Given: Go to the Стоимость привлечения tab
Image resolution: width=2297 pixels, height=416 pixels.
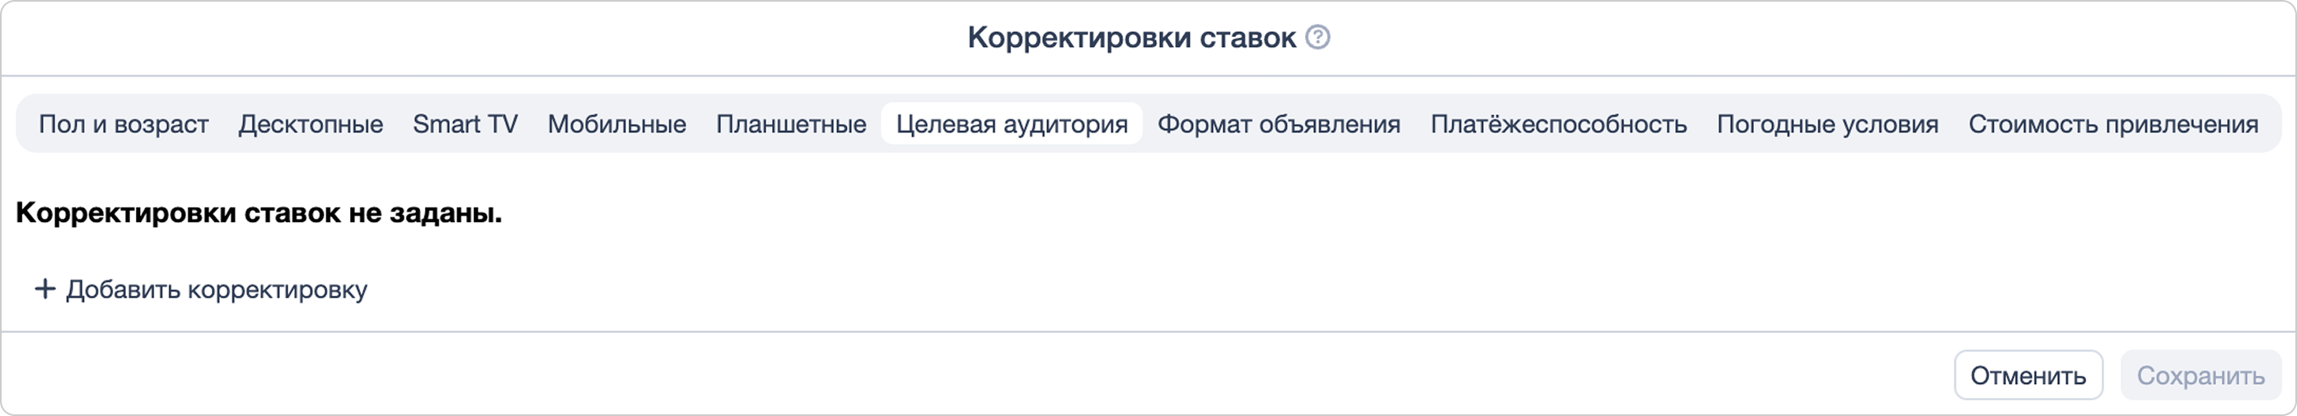Looking at the screenshot, I should click(x=2113, y=123).
